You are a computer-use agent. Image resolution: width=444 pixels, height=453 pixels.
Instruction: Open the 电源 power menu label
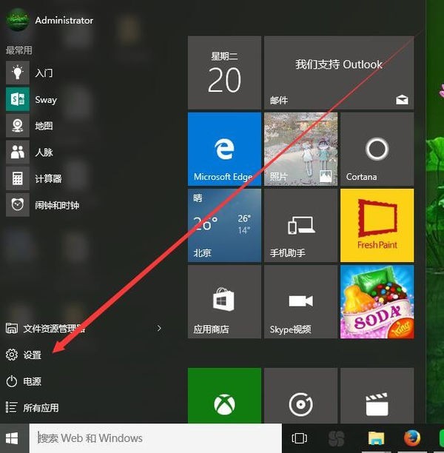(33, 382)
